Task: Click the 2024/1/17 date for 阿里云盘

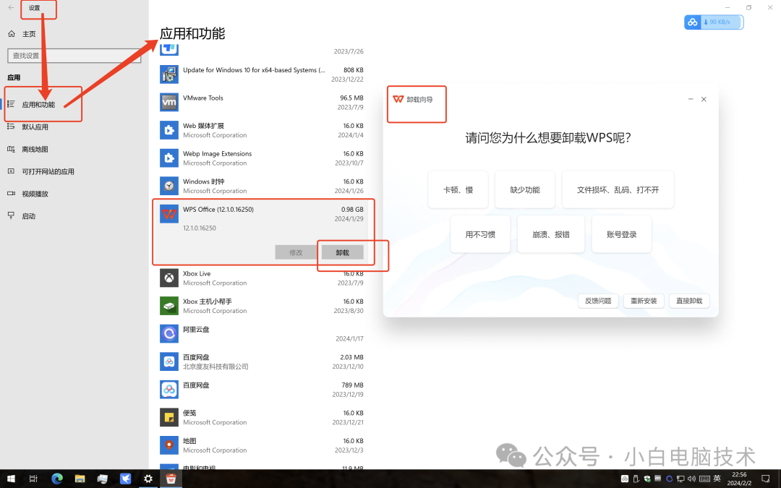Action: [349, 338]
